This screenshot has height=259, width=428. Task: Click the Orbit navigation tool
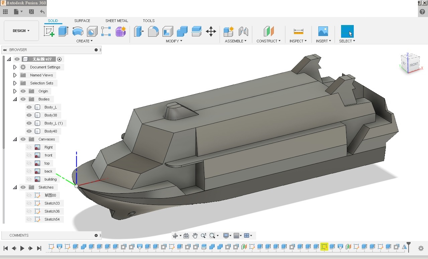175,236
